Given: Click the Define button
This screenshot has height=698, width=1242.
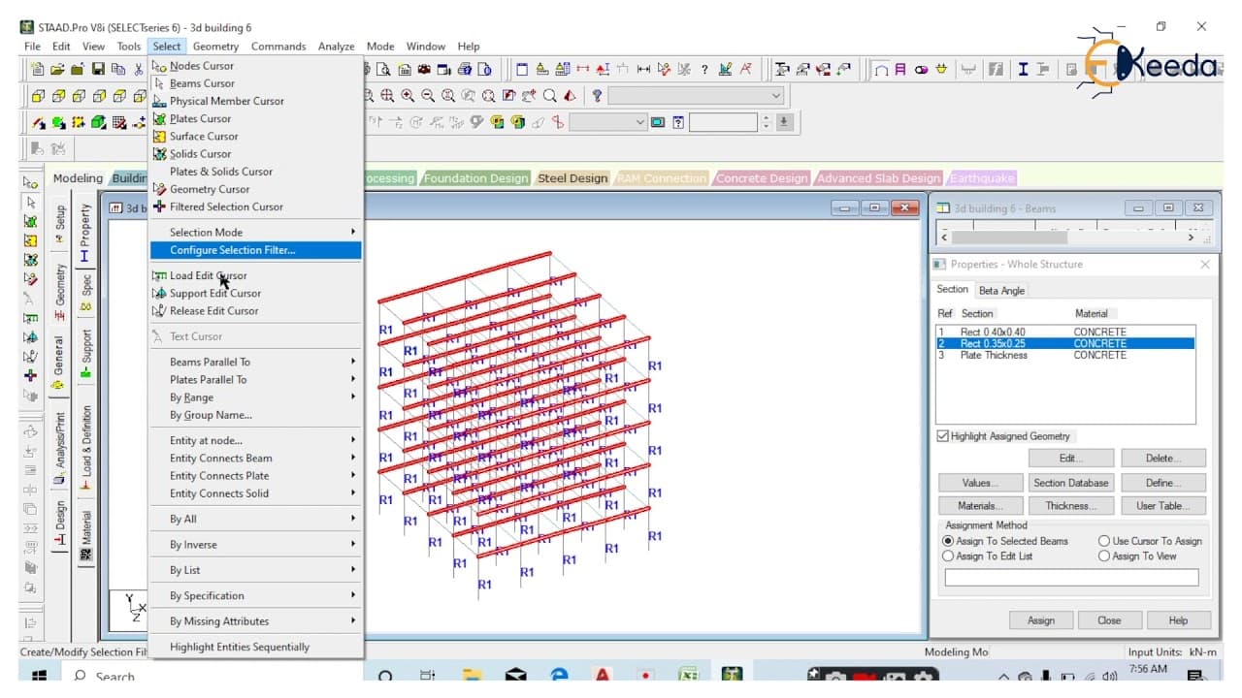Looking at the screenshot, I should [1163, 483].
